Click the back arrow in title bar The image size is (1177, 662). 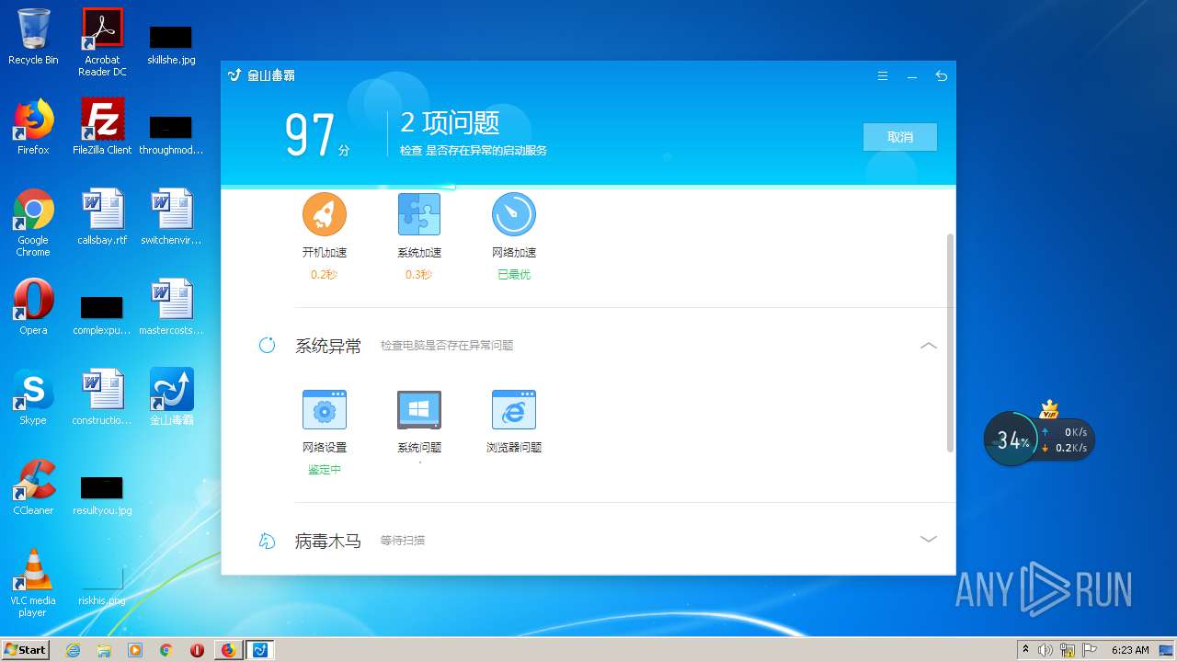coord(941,76)
